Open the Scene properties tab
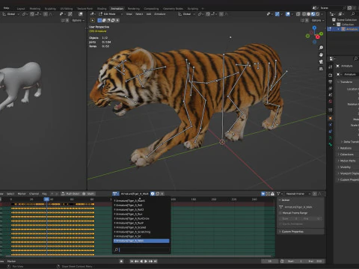The height and width of the screenshot is (269, 359). coord(331,95)
